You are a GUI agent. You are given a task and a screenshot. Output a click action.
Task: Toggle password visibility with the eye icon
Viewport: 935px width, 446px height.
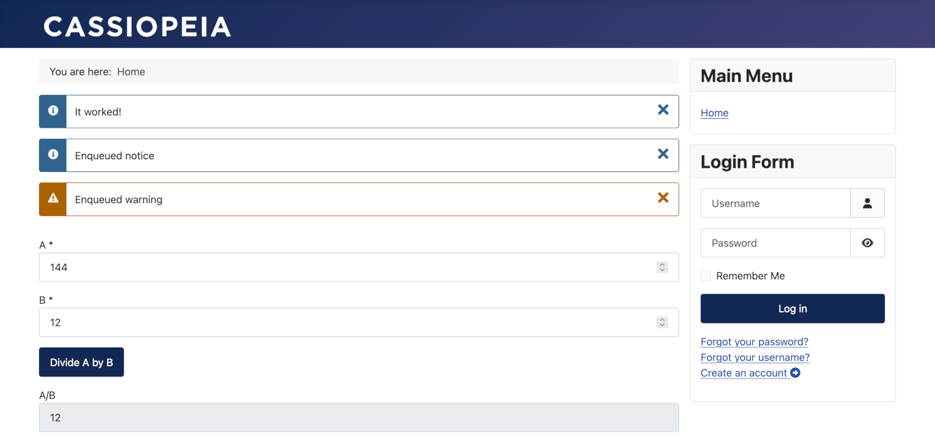click(867, 242)
